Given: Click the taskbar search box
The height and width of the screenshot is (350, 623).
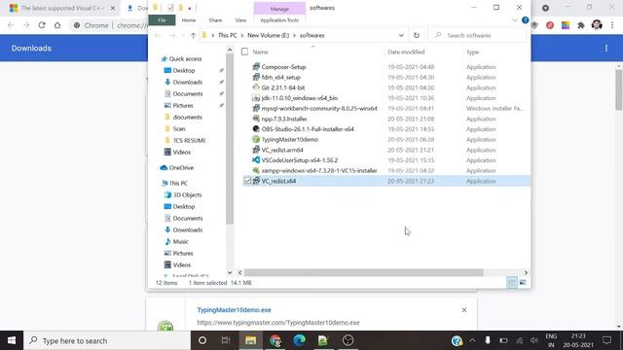Looking at the screenshot, I should pyautogui.click(x=107, y=340).
